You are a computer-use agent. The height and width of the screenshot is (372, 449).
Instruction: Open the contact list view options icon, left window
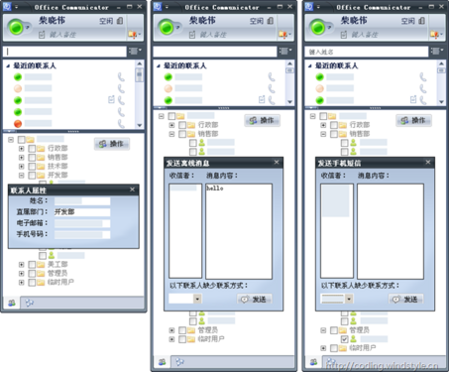point(135,52)
